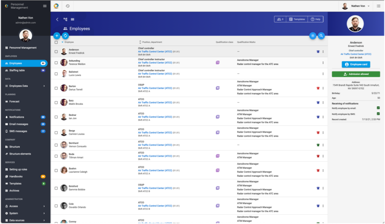Toggle the select-all checkbox in table header
The image size is (385, 224).
tap(56, 42)
